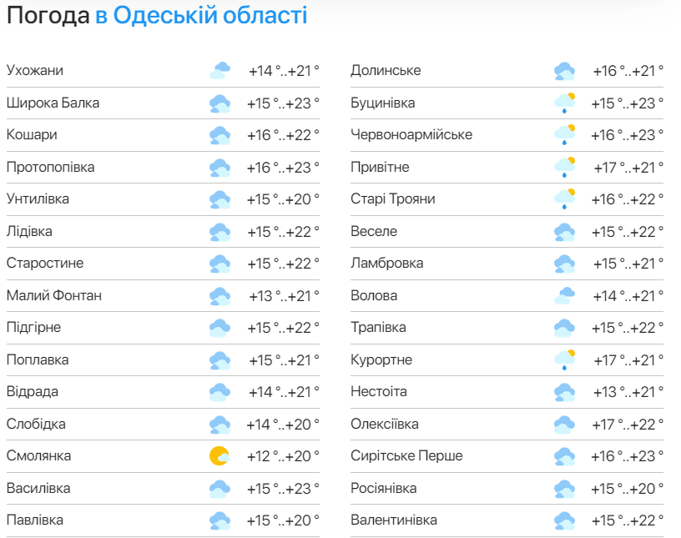The height and width of the screenshot is (538, 681).
Task: Open the Ламбровка forecast link
Action: click(386, 264)
